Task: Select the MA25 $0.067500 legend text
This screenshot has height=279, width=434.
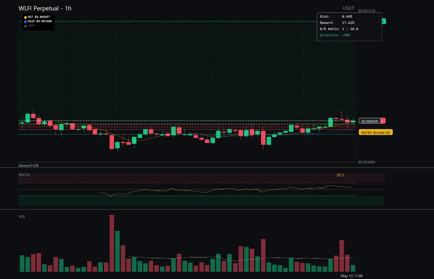Action: (40, 21)
